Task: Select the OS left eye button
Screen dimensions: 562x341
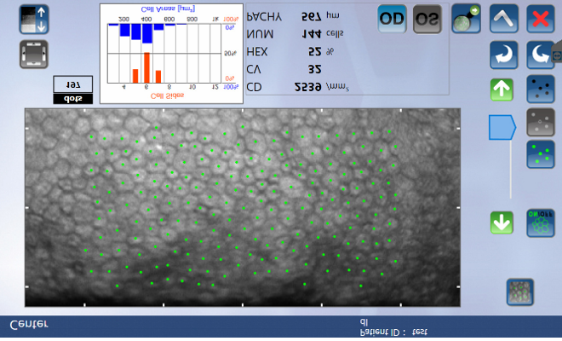Action: [x=427, y=19]
